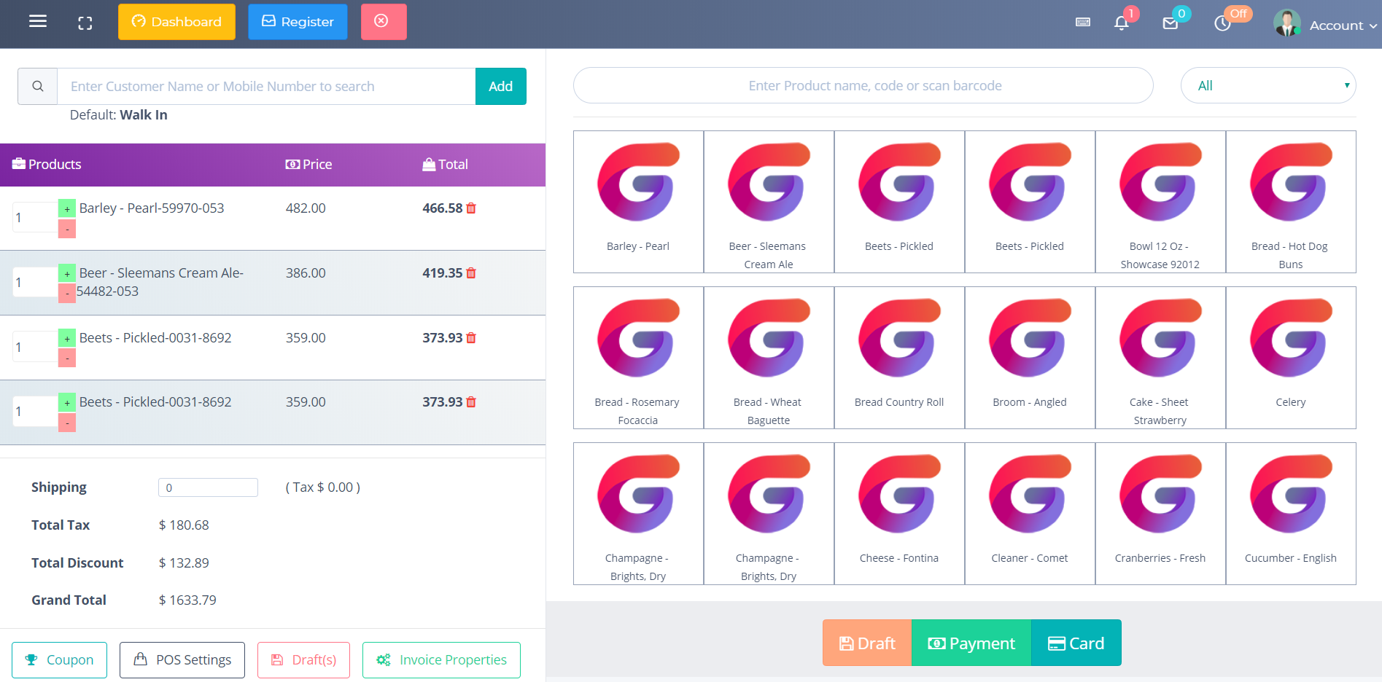
Task: Open the mail messages icon
Action: tap(1170, 23)
